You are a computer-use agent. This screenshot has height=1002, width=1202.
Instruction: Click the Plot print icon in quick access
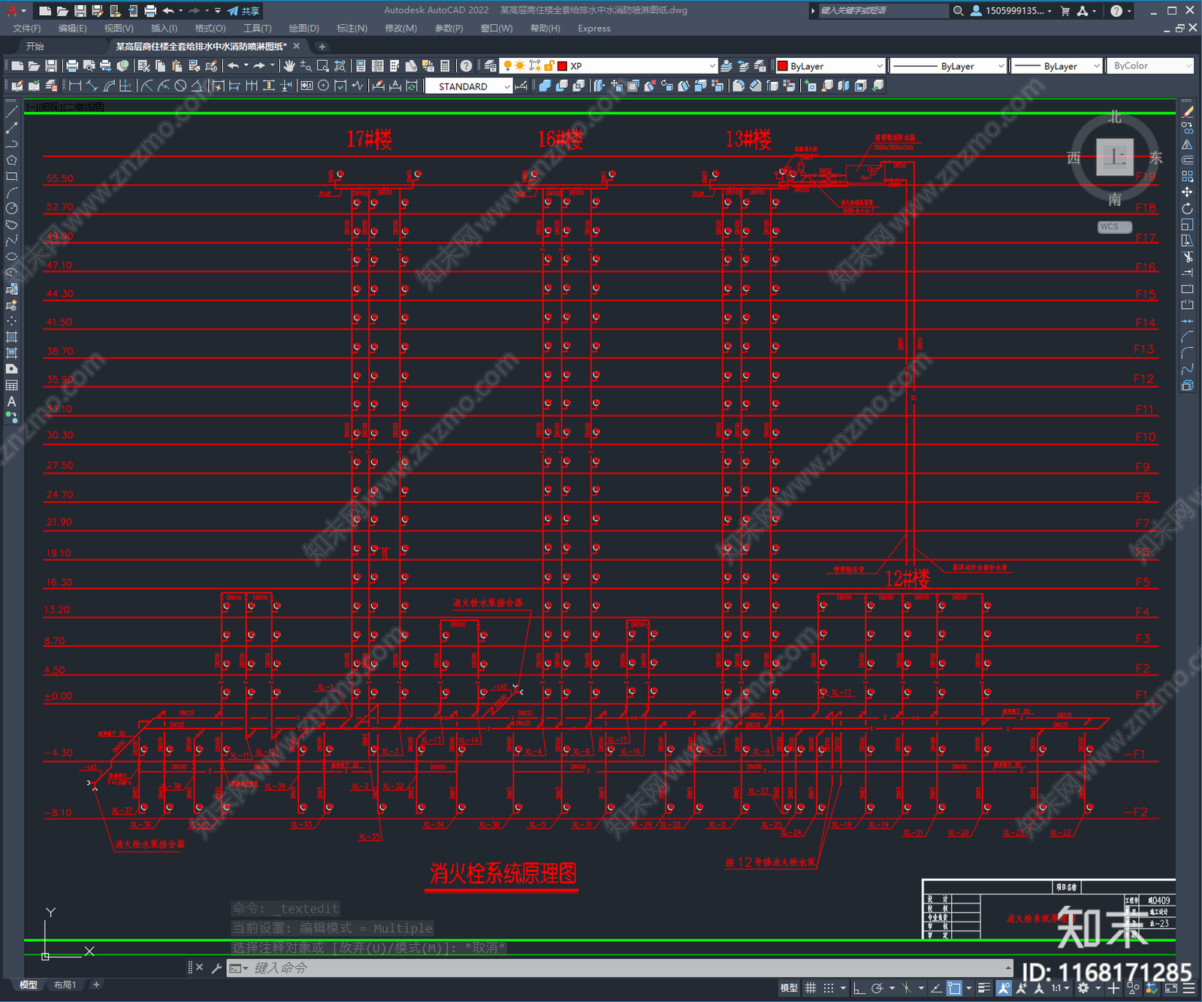150,11
